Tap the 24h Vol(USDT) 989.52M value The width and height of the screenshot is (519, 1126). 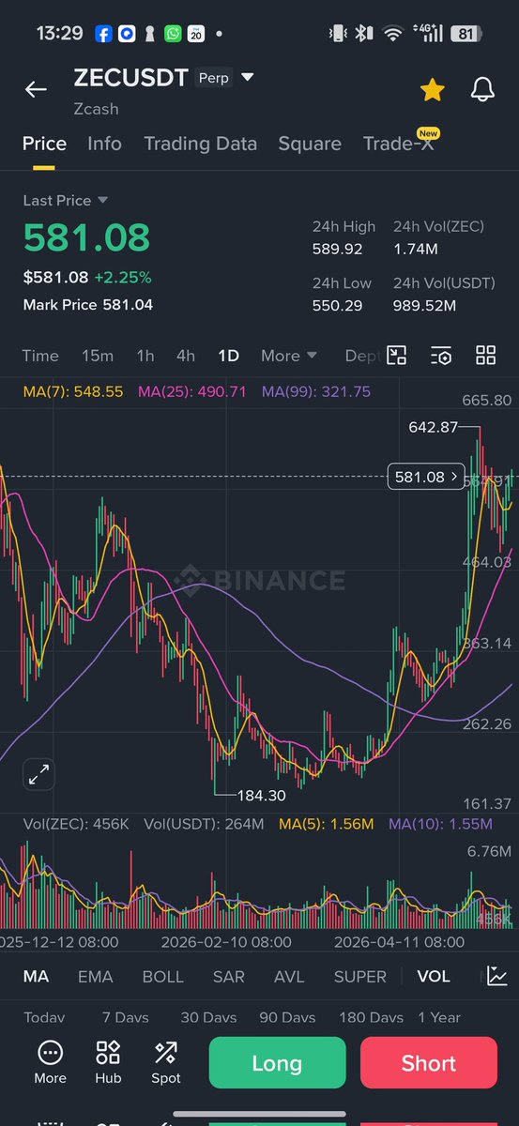424,306
